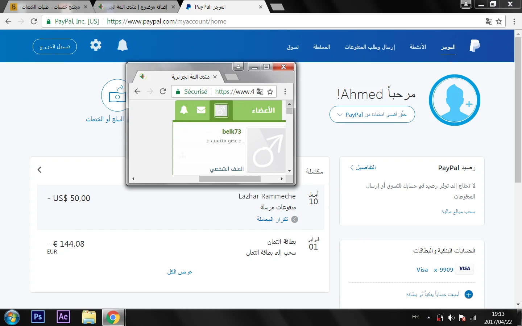Go back in the small forum window
The height and width of the screenshot is (326, 522).
pos(137,91)
